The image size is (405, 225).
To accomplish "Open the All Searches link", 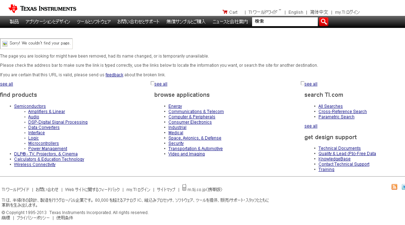I will 330,106.
